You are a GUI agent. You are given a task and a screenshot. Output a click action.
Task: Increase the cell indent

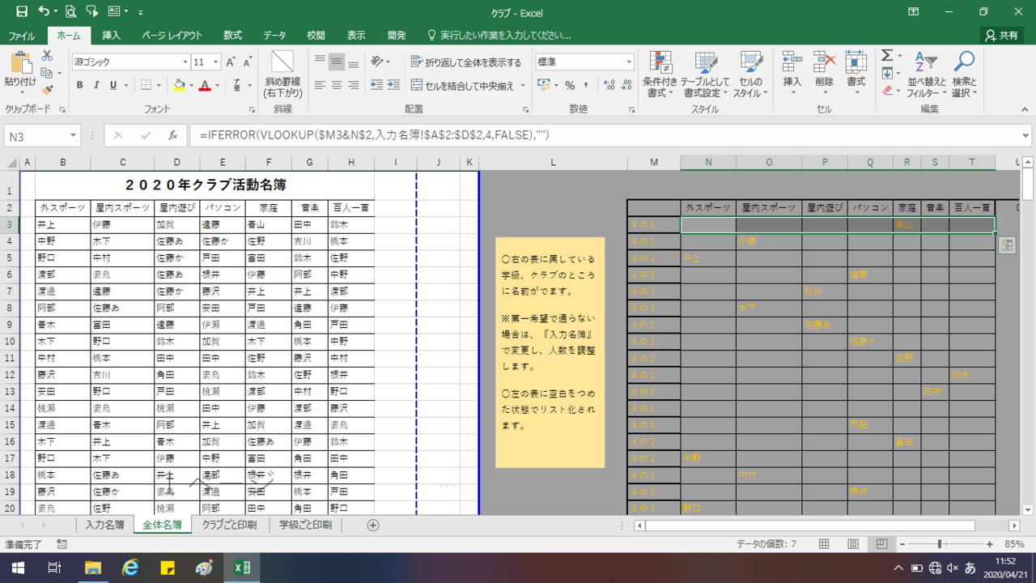pyautogui.click(x=393, y=85)
